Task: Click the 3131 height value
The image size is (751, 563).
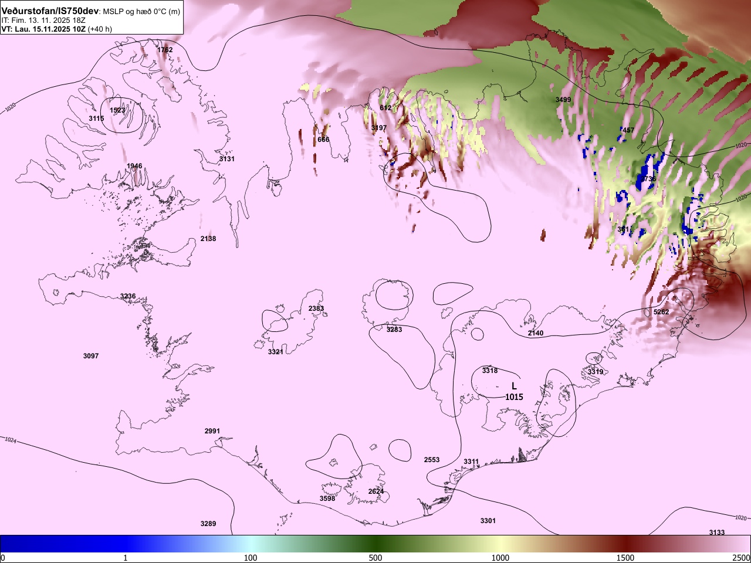Action: coord(226,159)
